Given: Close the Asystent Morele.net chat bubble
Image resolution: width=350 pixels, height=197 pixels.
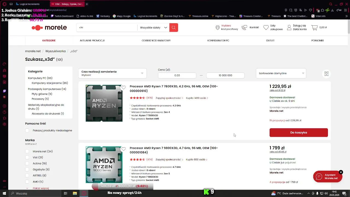Looking at the screenshot, I should pyautogui.click(x=341, y=172).
